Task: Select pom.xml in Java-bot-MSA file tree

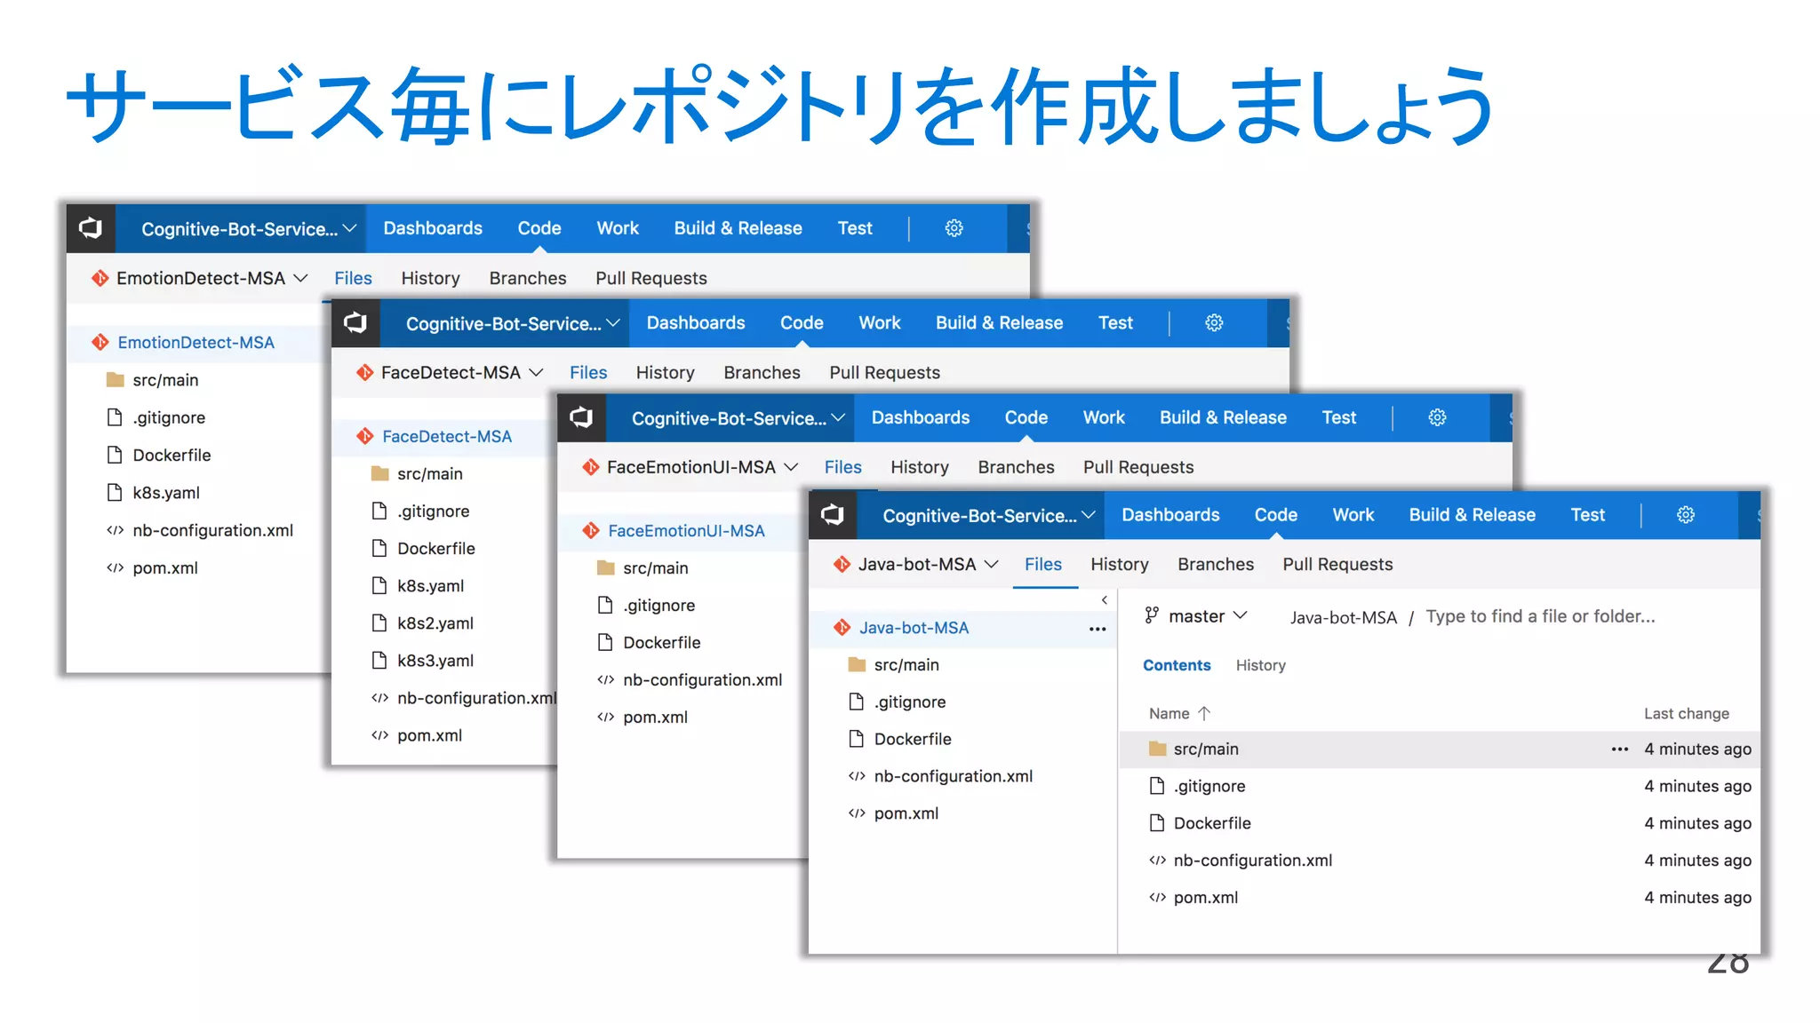Action: pos(906,813)
